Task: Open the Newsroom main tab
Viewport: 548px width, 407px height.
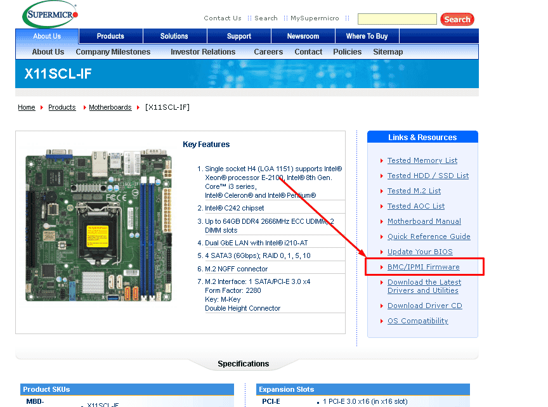Action: coord(303,36)
